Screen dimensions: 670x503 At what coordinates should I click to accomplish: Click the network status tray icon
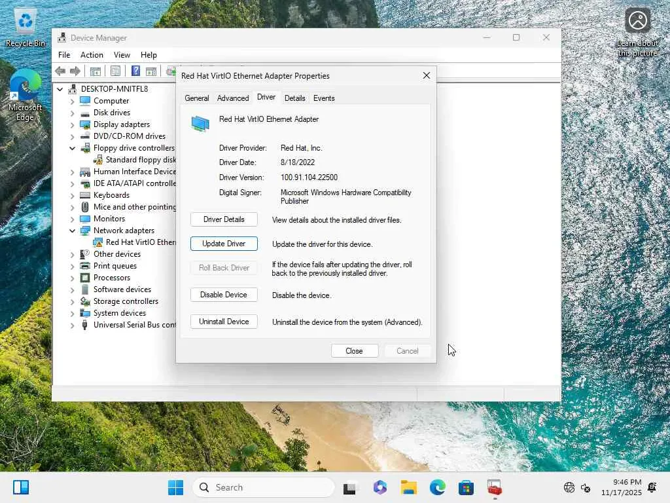569,487
